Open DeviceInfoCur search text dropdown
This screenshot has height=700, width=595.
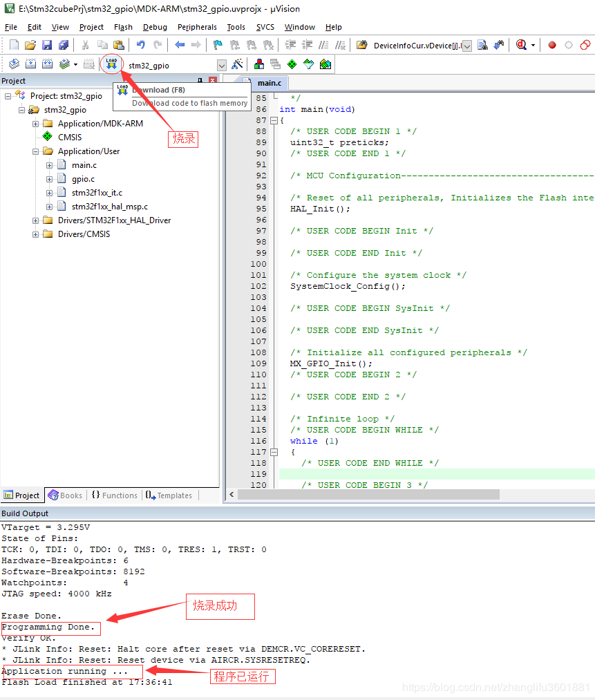tap(467, 46)
